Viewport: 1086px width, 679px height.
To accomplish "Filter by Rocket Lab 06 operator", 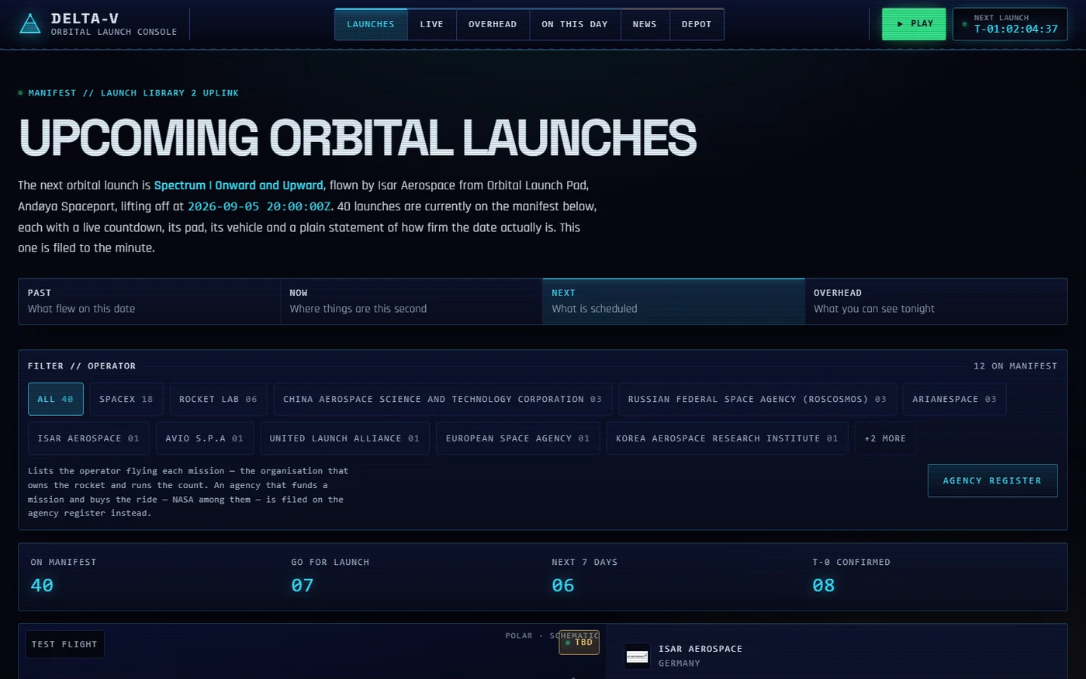I will point(218,399).
